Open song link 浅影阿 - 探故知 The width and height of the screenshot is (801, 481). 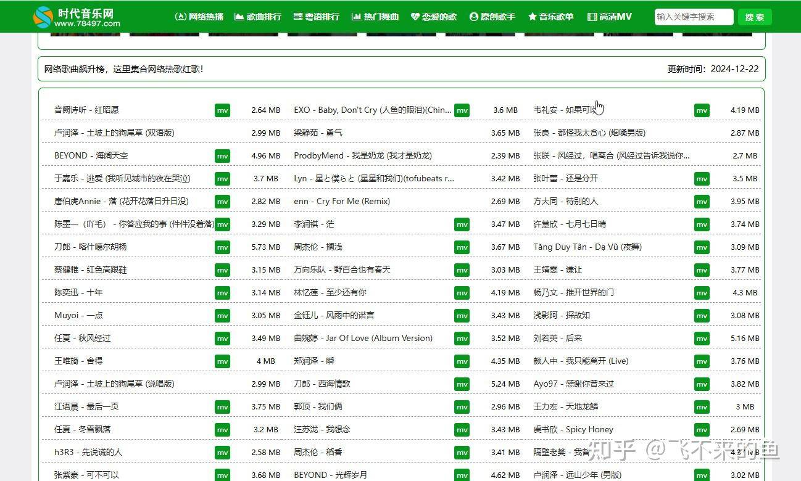coord(562,315)
